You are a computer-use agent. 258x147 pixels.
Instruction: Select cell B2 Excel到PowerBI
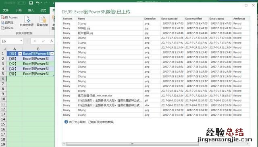38,59
